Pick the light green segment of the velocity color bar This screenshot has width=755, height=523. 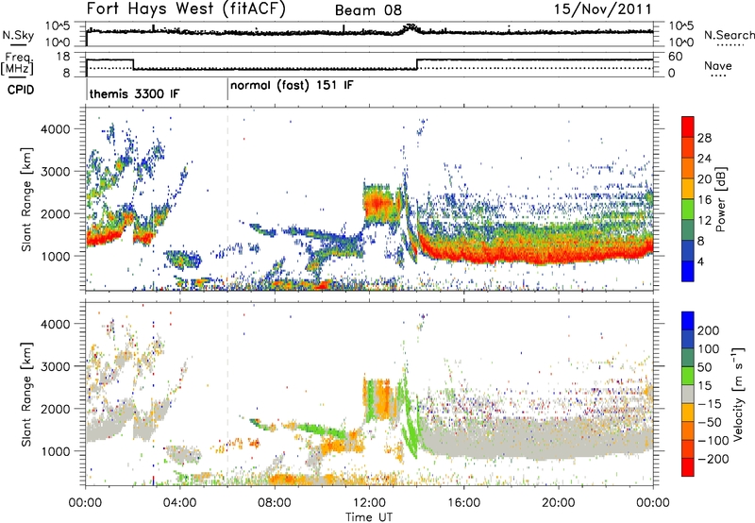click(x=688, y=376)
